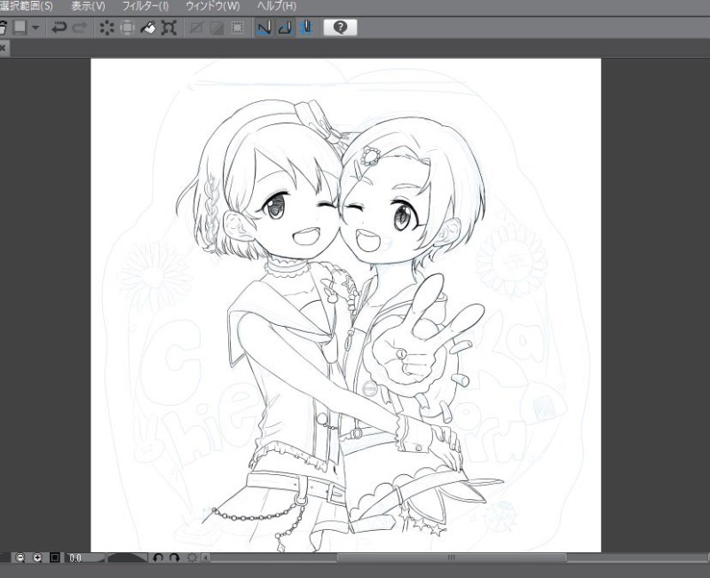The height and width of the screenshot is (578, 710).
Task: Toggle Snap to Special Ruler
Action: 285,28
